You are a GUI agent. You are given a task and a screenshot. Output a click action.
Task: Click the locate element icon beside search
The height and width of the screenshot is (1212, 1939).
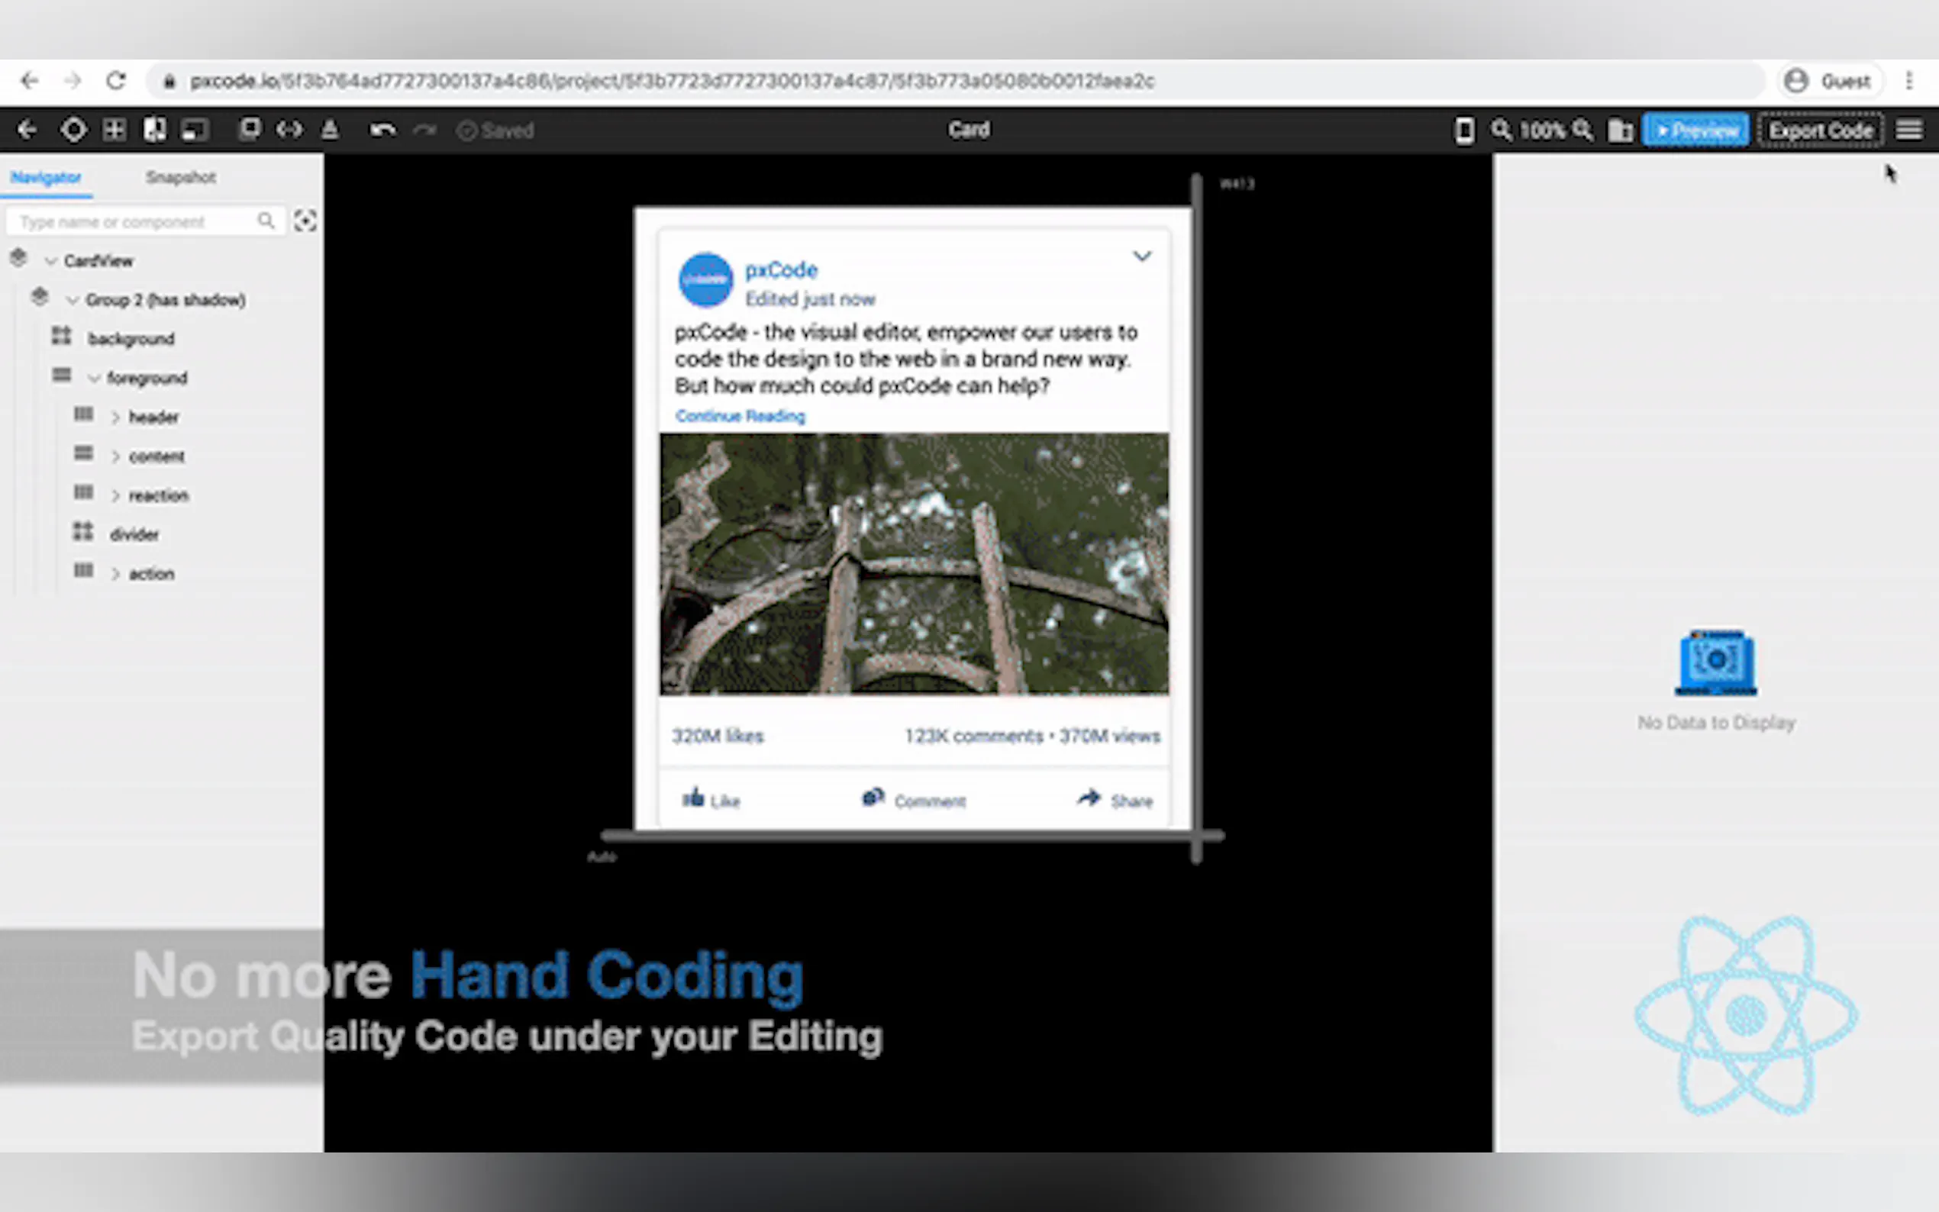point(305,221)
